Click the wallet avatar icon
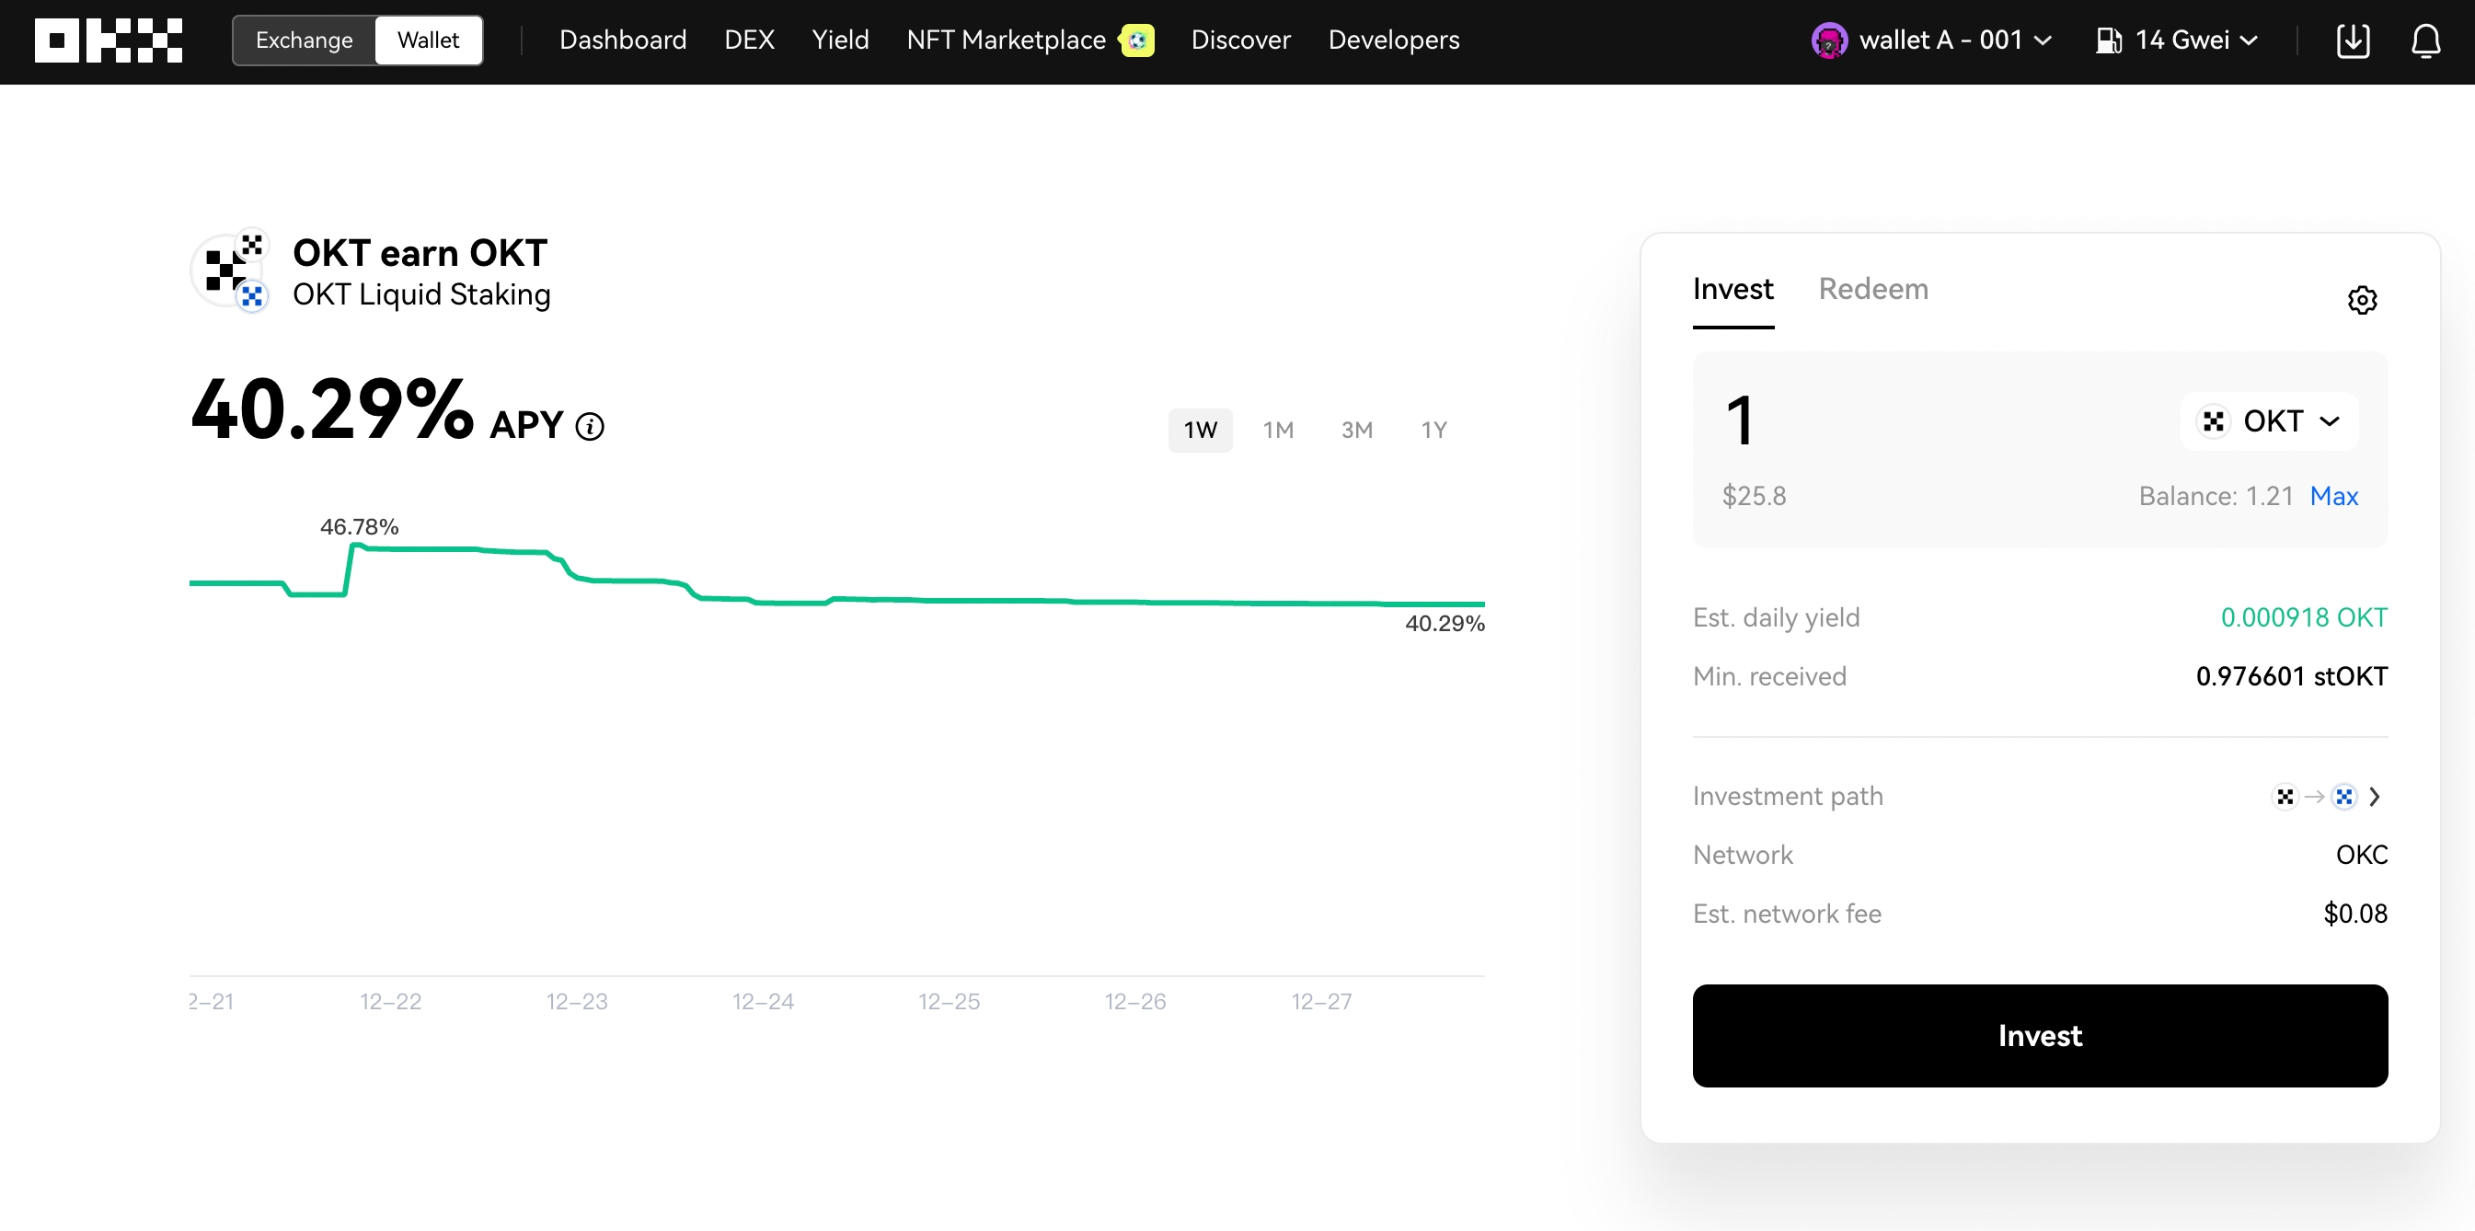The width and height of the screenshot is (2475, 1231). coord(1828,40)
